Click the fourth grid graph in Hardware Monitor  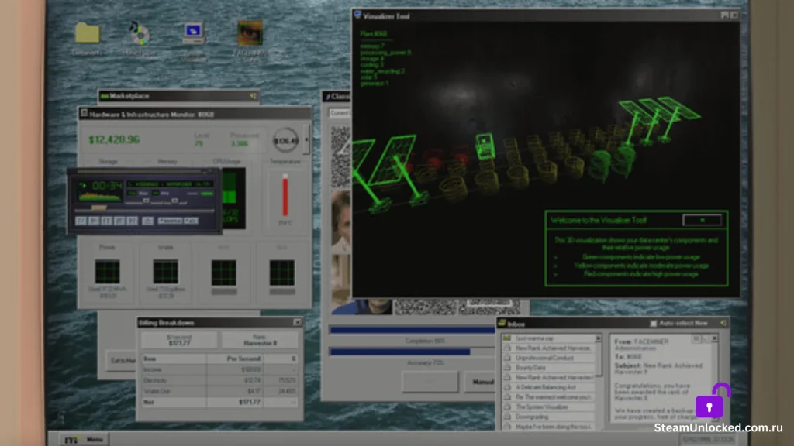pyautogui.click(x=282, y=272)
